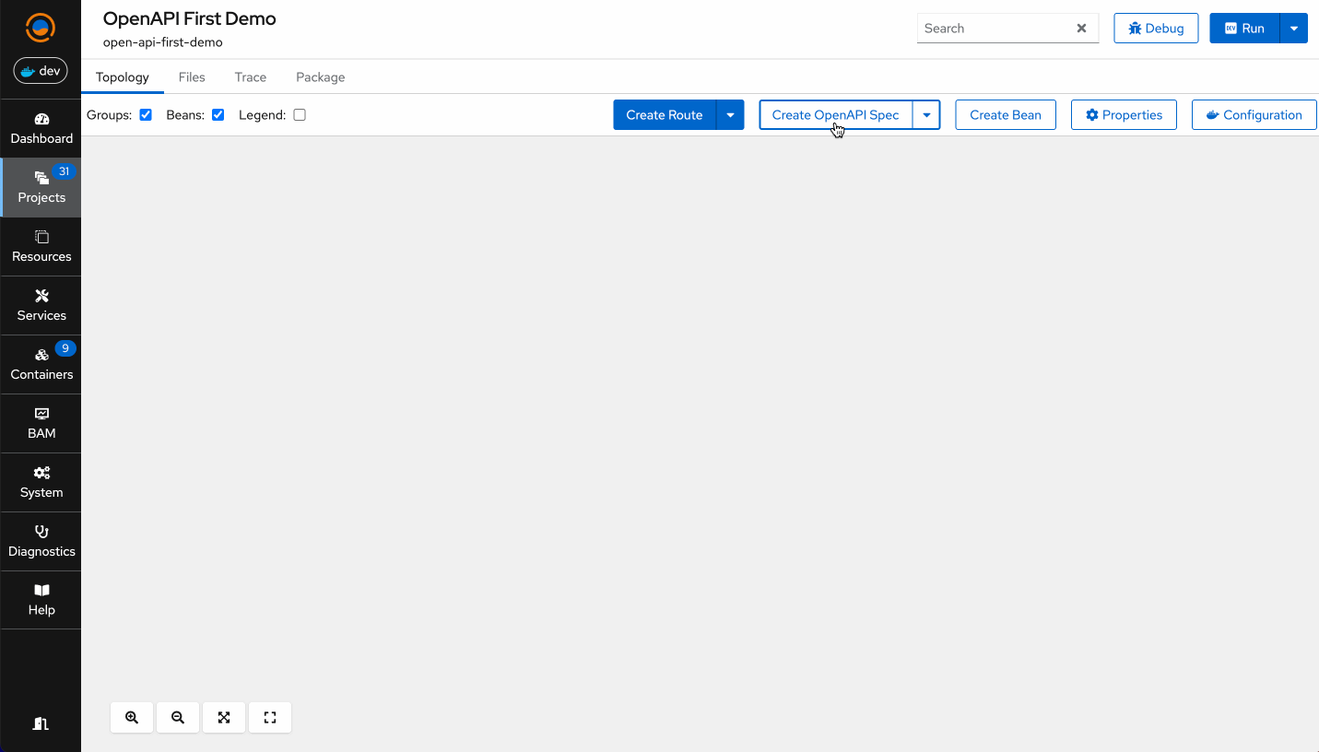Switch to the Topology tab
This screenshot has height=752, width=1319.
click(123, 77)
